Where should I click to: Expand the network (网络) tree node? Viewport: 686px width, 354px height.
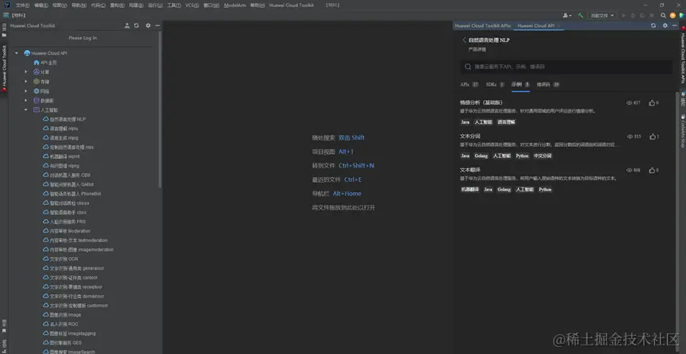pos(26,91)
